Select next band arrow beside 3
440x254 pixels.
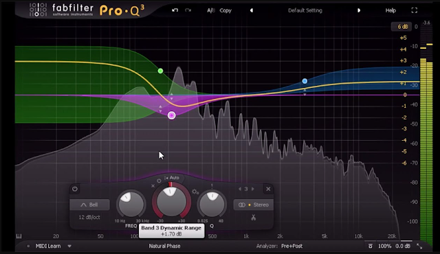point(253,189)
